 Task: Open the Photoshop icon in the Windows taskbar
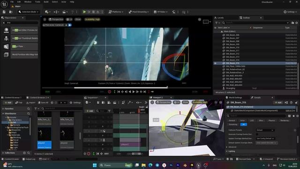(171, 165)
